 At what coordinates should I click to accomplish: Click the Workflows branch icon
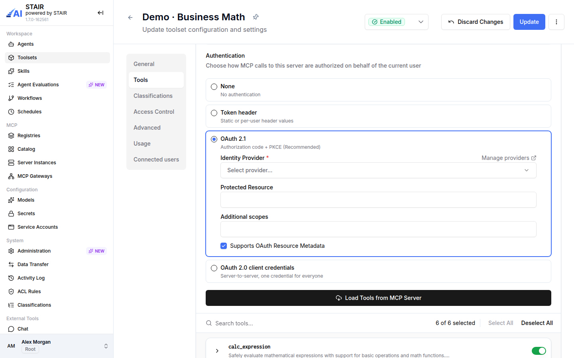(x=11, y=98)
